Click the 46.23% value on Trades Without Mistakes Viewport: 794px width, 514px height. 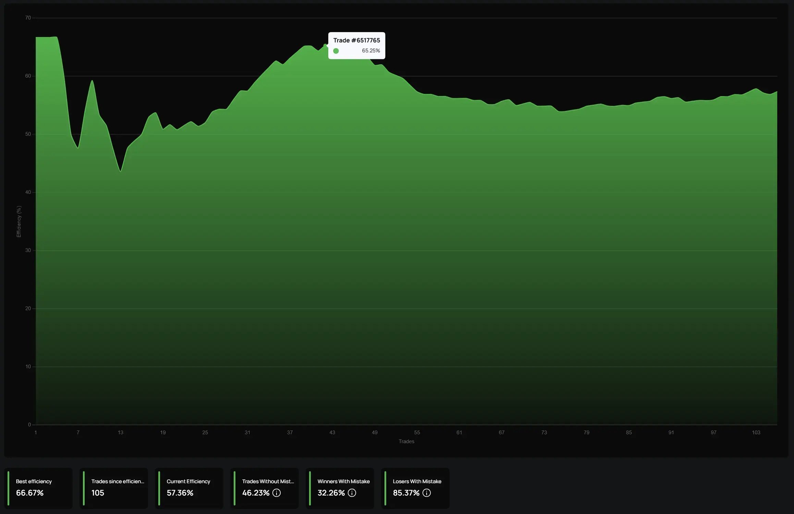pos(255,493)
